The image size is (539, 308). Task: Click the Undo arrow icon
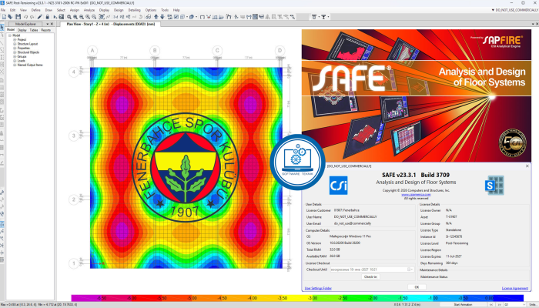25,17
